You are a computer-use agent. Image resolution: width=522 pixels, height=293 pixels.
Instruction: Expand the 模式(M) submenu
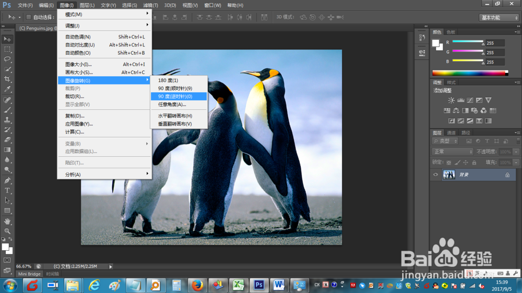104,14
